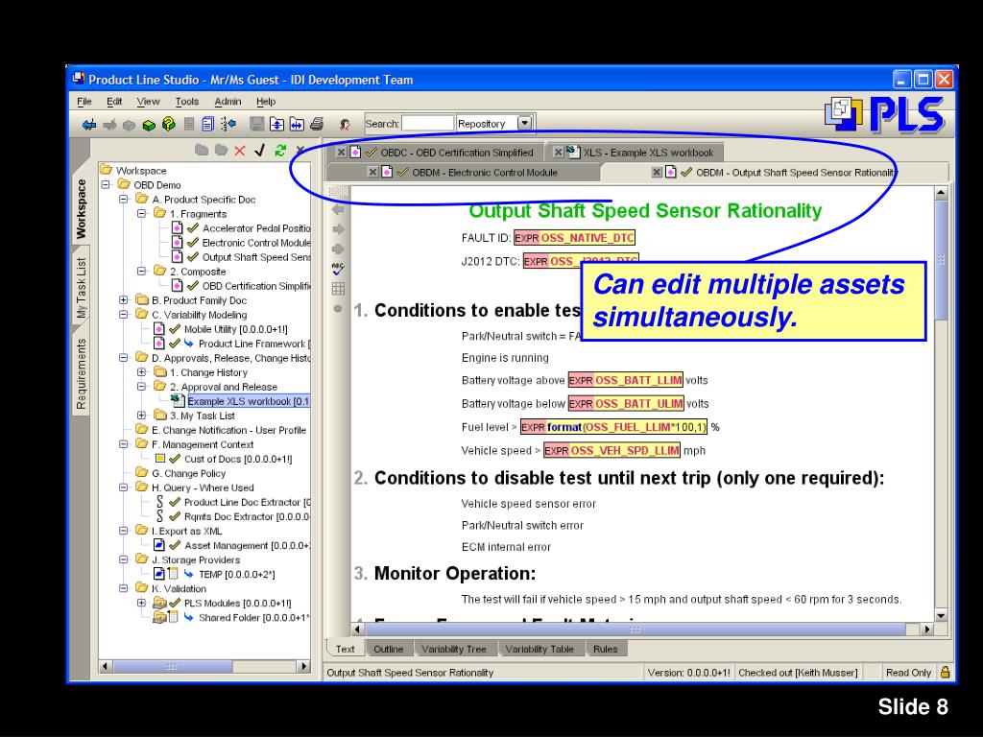This screenshot has height=737, width=983.
Task: Open the Repository search scope dropdown
Action: tap(525, 123)
